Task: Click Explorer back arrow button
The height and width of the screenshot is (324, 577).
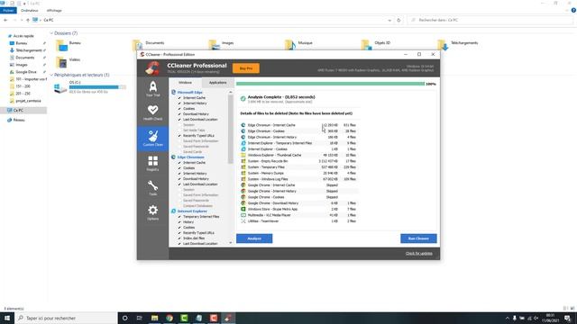Action: click(x=5, y=20)
